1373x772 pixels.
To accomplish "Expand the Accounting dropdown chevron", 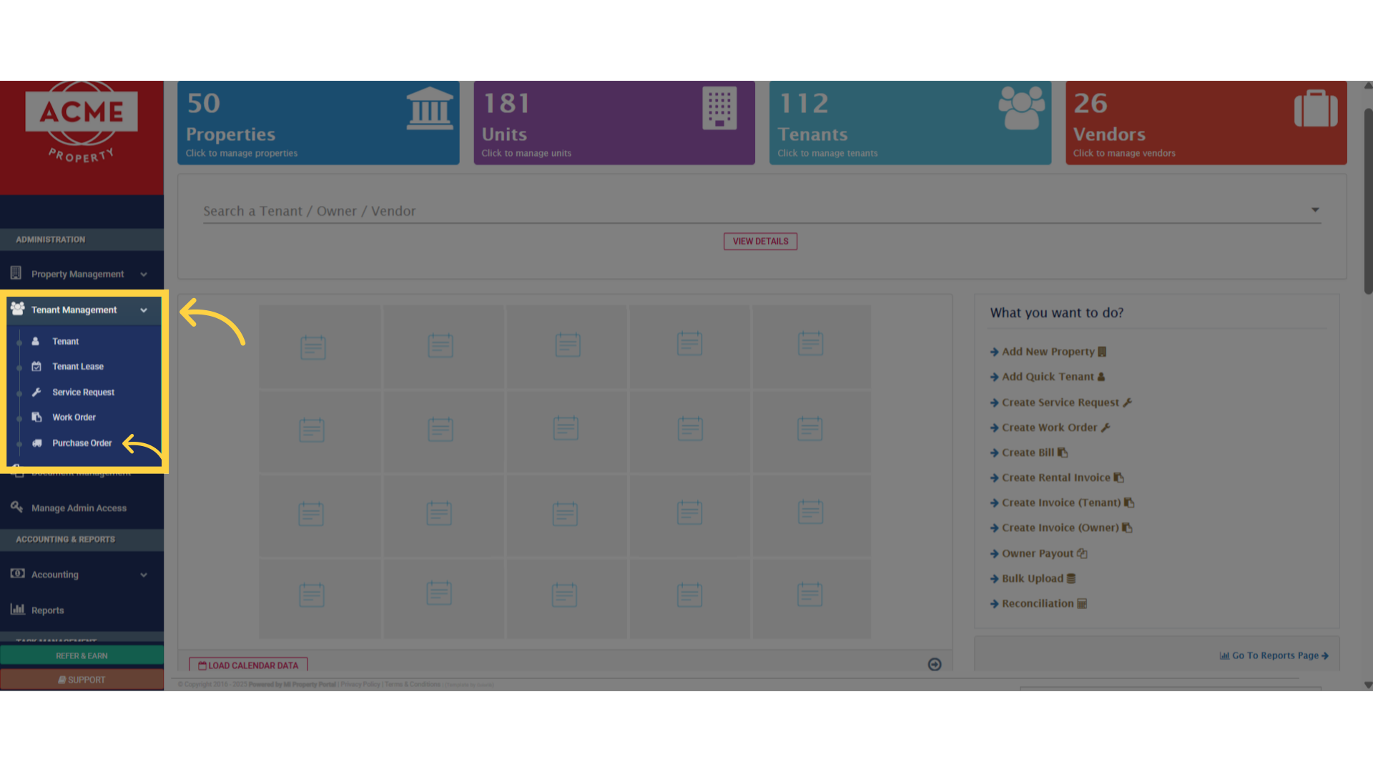I will [x=144, y=574].
